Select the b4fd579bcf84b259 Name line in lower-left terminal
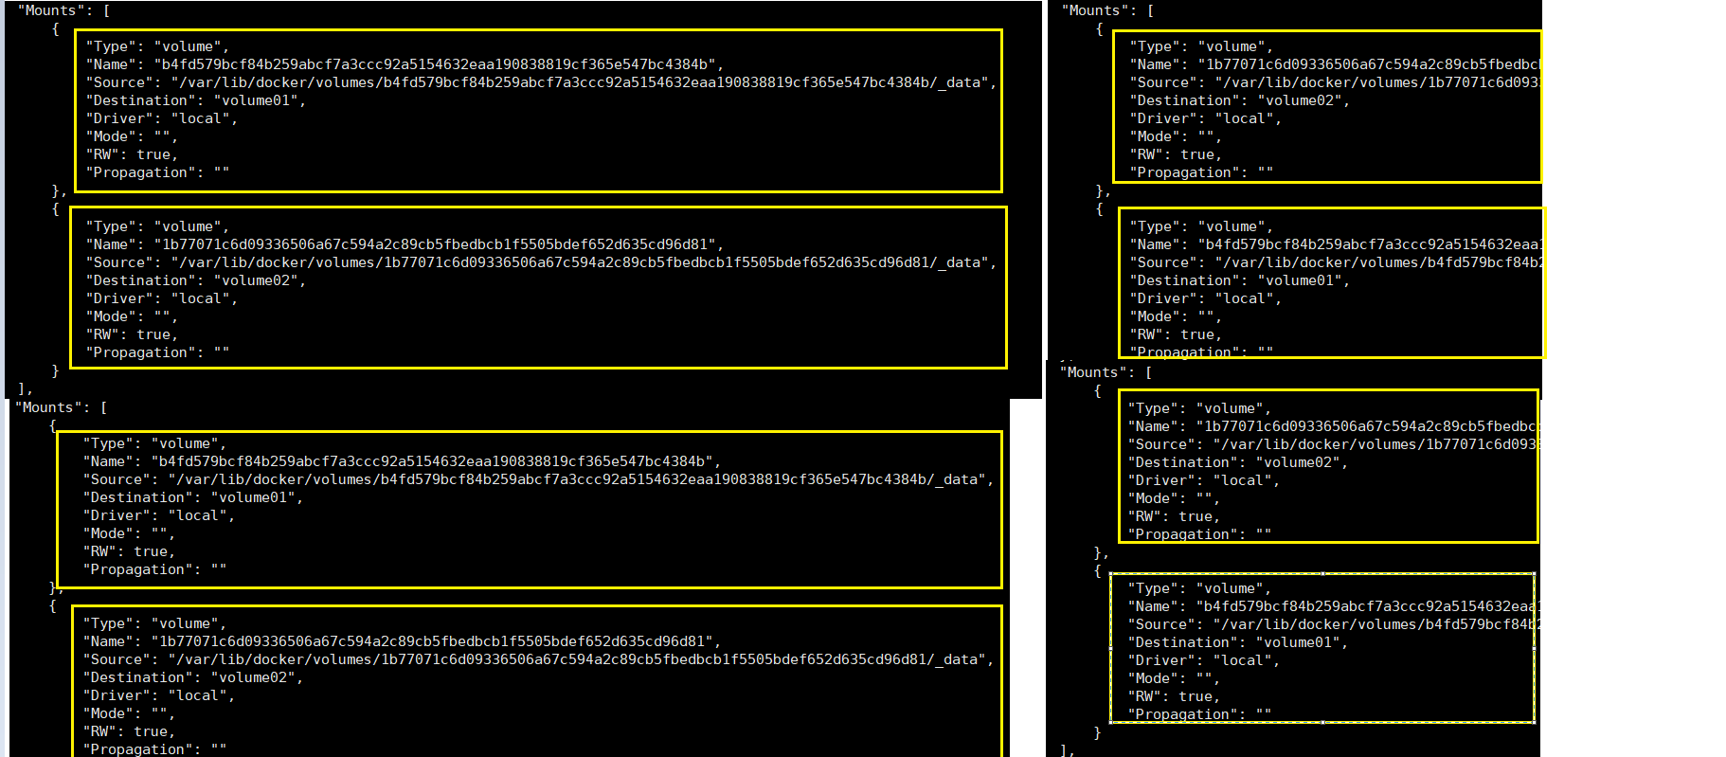The height and width of the screenshot is (757, 1726). coord(402,461)
